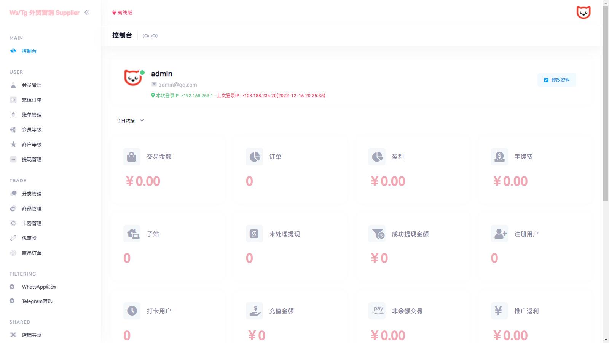The height and width of the screenshot is (343, 609).
Task: Click the 子站 house icon
Action: coord(132,234)
